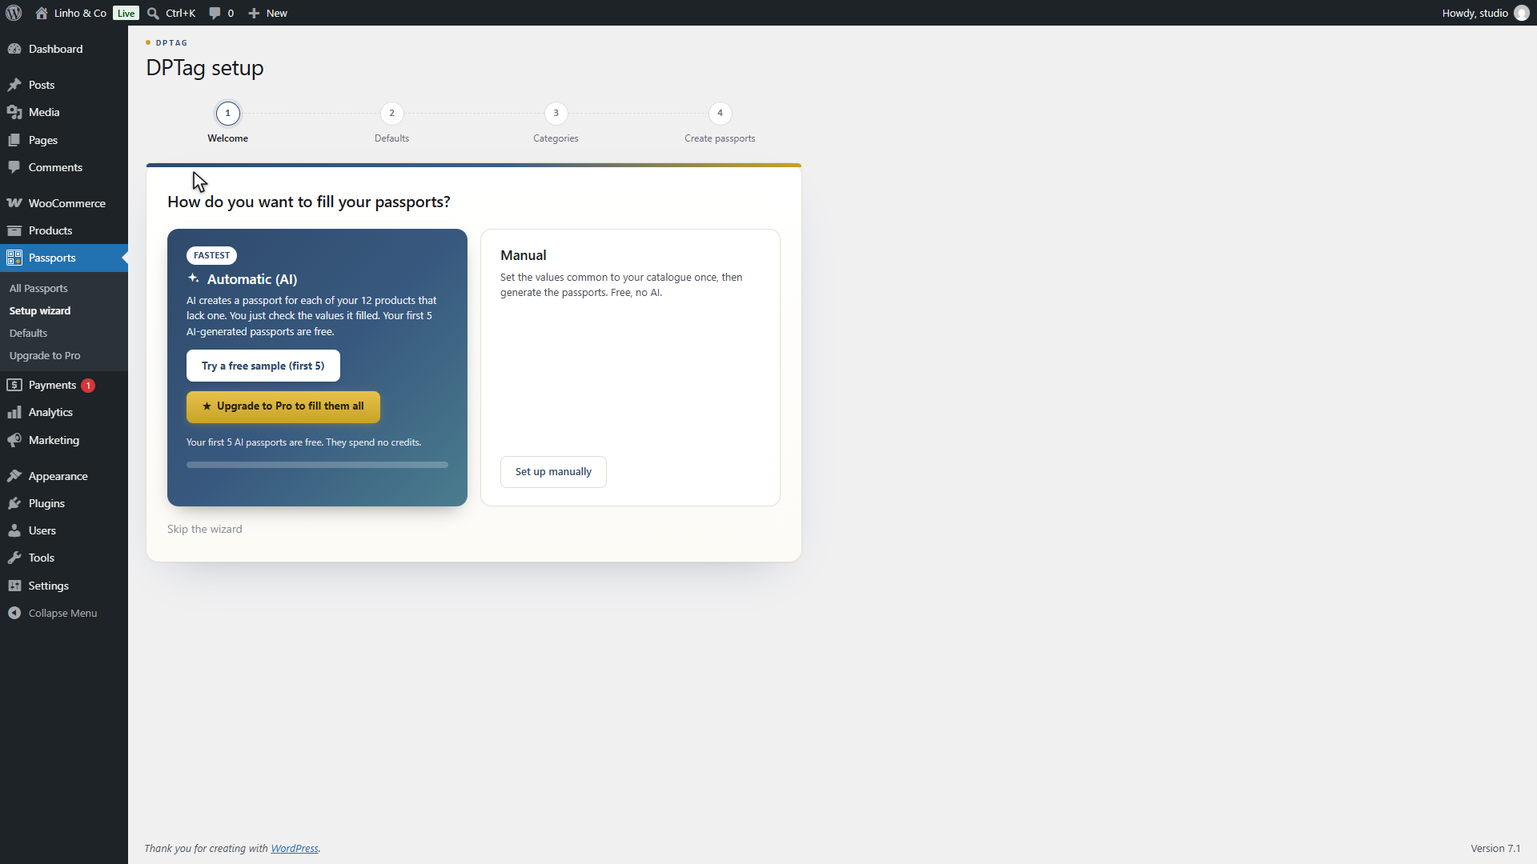Click the plus icon beside New
This screenshot has height=864, width=1537.
(x=254, y=13)
